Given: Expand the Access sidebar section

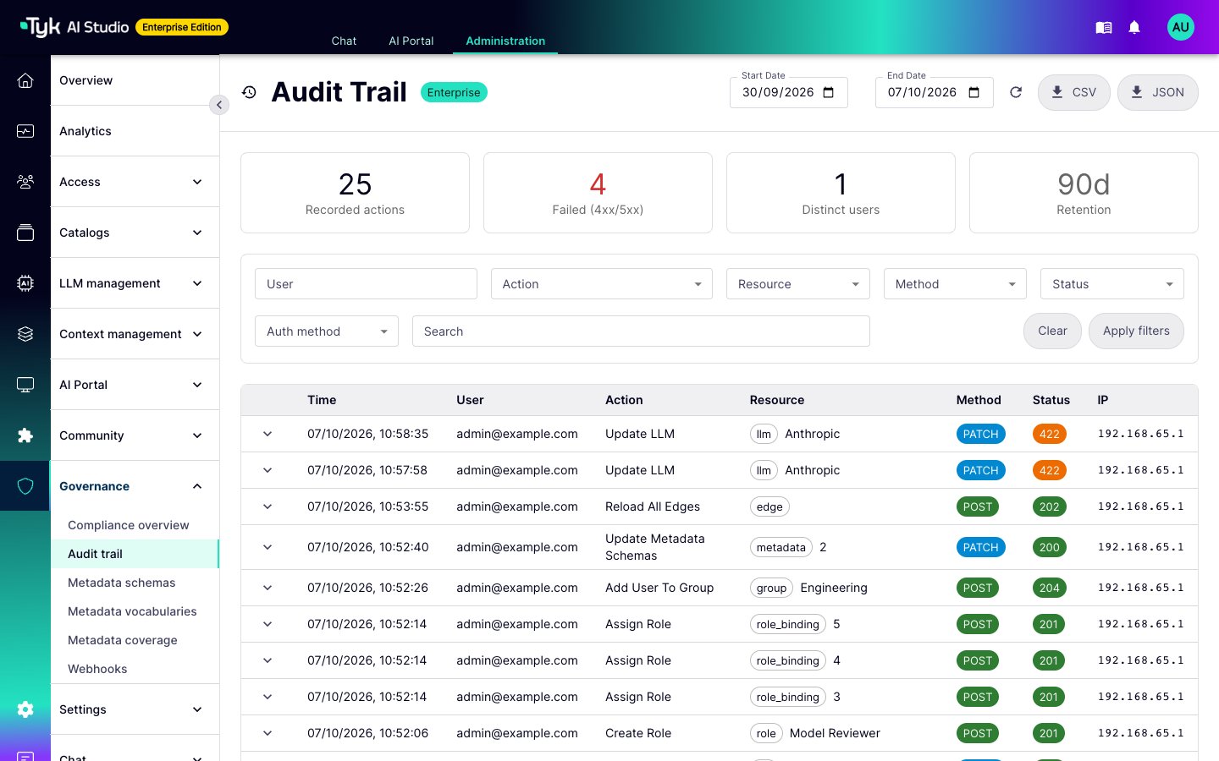Looking at the screenshot, I should [x=135, y=182].
